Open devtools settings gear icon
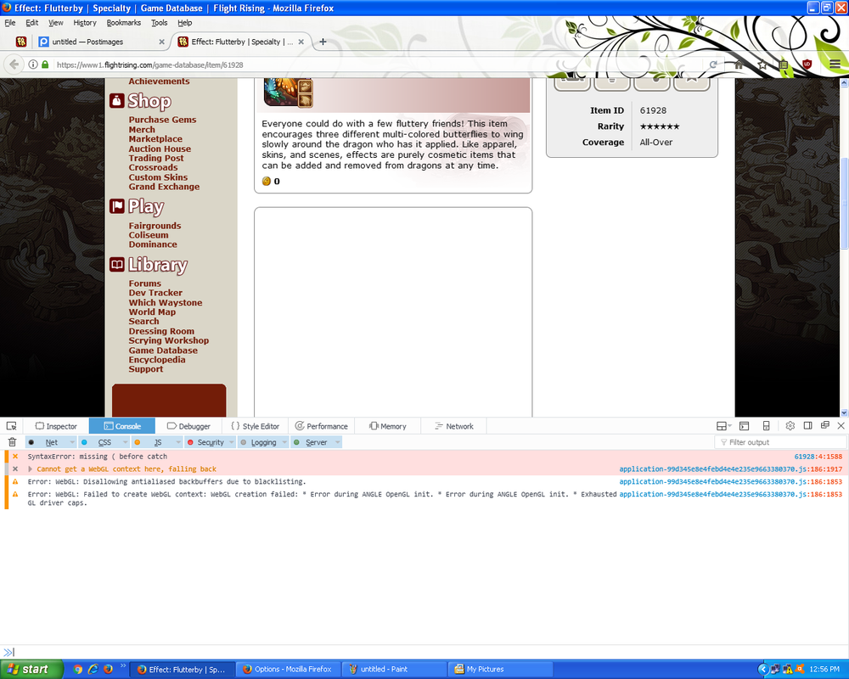Image resolution: width=849 pixels, height=679 pixels. 790,425
